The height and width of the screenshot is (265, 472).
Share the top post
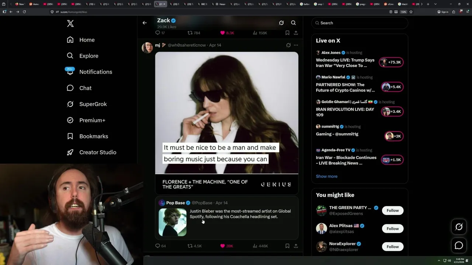(x=296, y=33)
